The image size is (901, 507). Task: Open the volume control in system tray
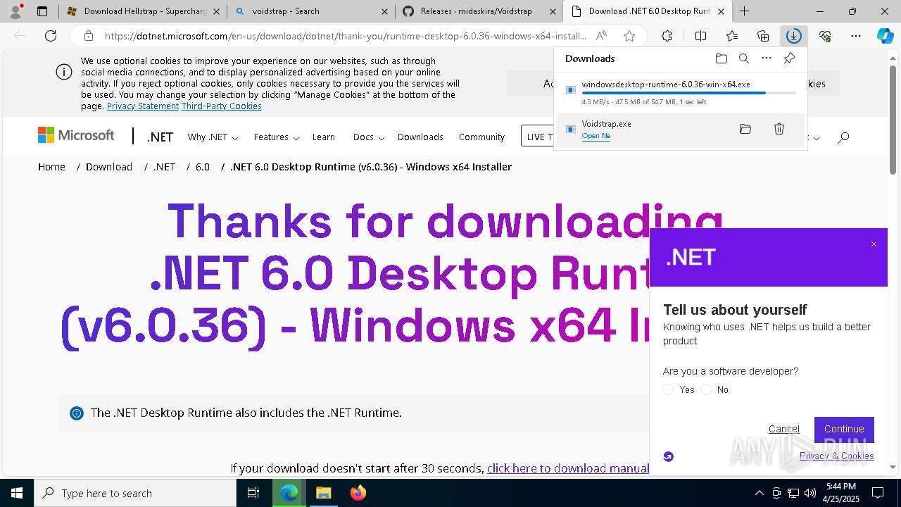click(x=810, y=493)
